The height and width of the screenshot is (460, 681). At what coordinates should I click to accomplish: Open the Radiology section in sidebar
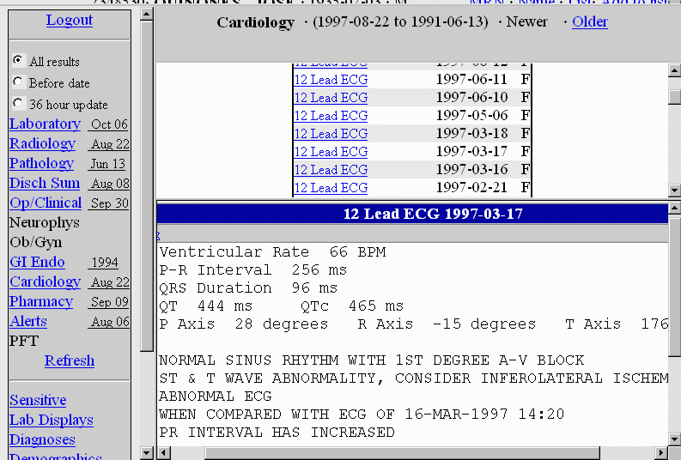(x=42, y=143)
